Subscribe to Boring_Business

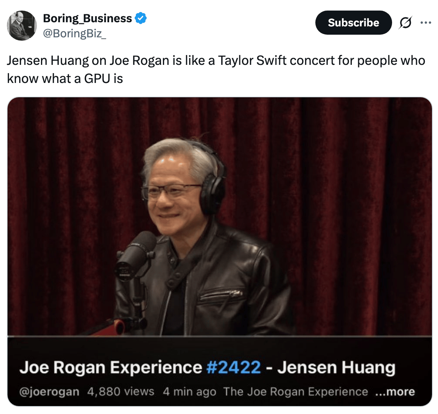[353, 23]
